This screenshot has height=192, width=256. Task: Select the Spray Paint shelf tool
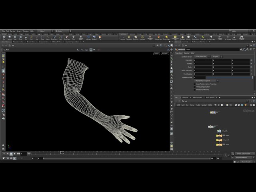(67, 38)
